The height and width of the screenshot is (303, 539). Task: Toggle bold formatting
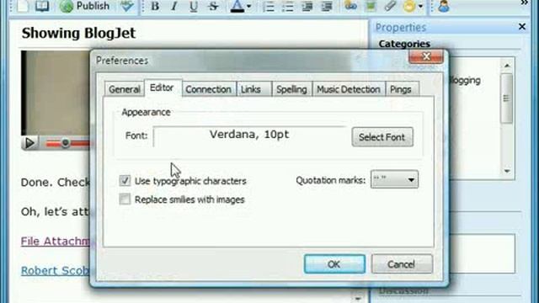pyautogui.click(x=155, y=6)
